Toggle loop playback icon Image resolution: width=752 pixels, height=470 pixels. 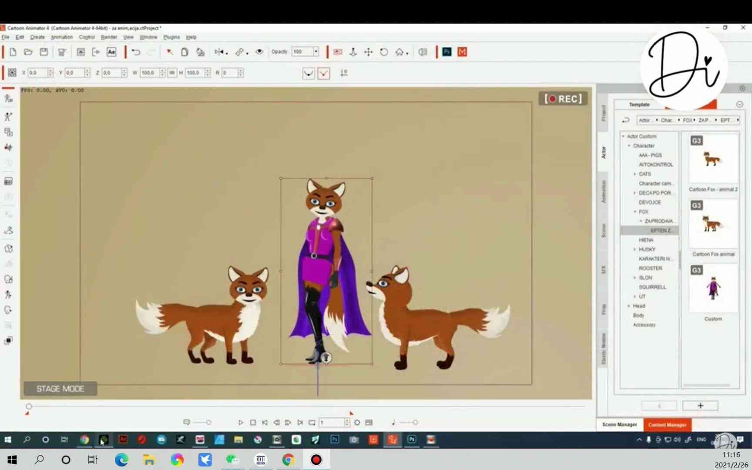tap(312, 423)
